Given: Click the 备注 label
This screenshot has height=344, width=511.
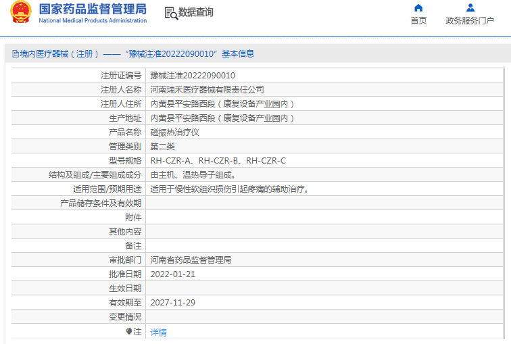Looking at the screenshot, I should (x=133, y=245).
